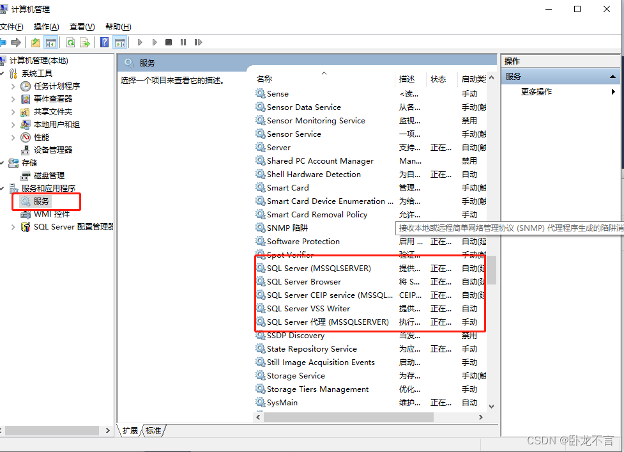This screenshot has width=624, height=452.
Task: Click 更多操作 in the action pane
Action: pos(536,92)
